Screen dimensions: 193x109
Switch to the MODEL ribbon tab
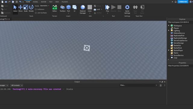(36, 2)
